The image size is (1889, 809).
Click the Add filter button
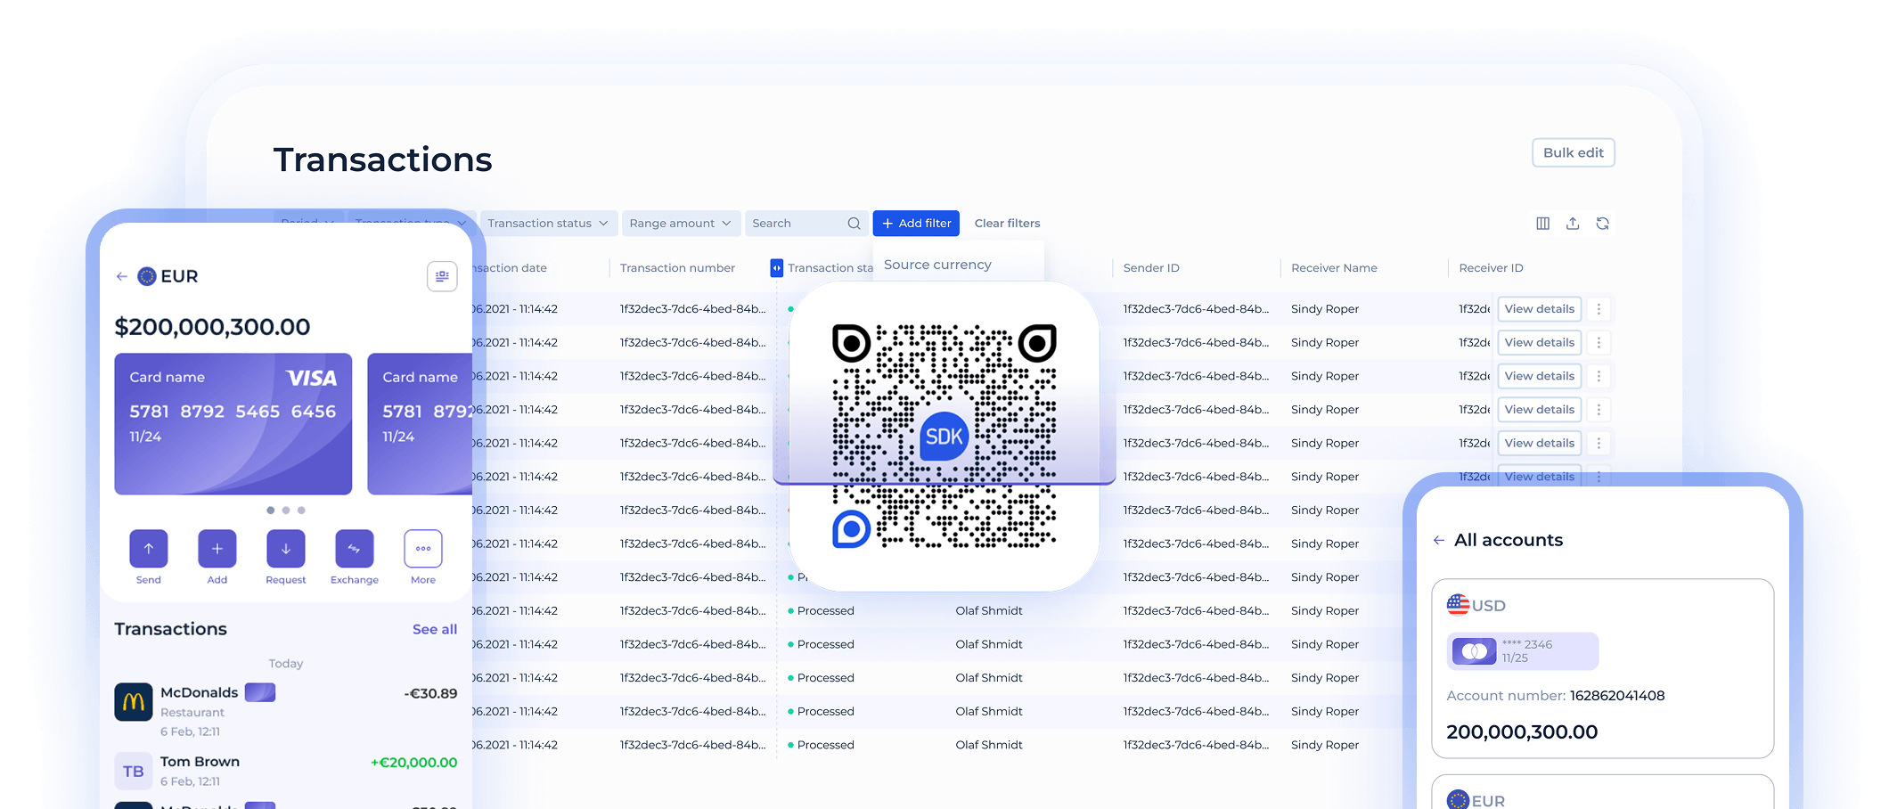click(916, 224)
